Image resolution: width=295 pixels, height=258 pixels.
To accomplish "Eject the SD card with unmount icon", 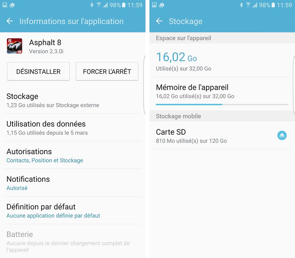I will [x=282, y=135].
